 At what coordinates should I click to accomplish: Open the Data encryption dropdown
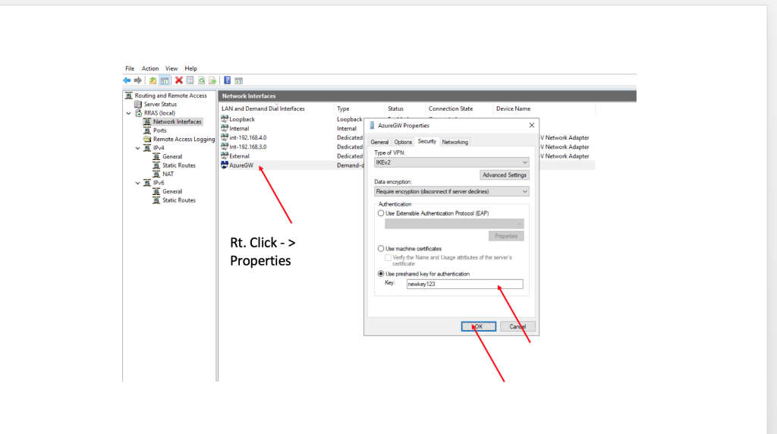451,191
